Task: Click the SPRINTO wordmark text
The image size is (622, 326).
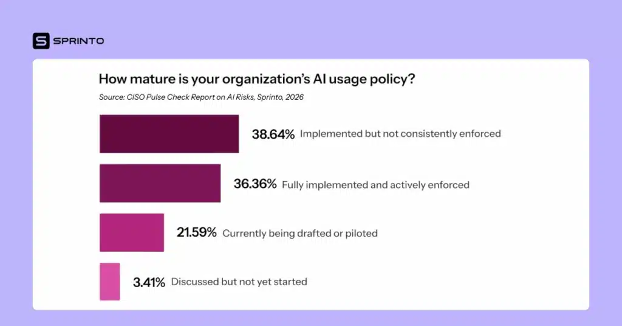Action: click(x=78, y=41)
